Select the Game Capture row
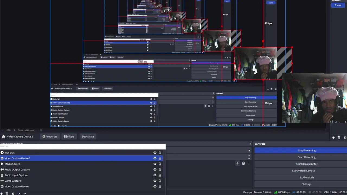 coord(81,181)
